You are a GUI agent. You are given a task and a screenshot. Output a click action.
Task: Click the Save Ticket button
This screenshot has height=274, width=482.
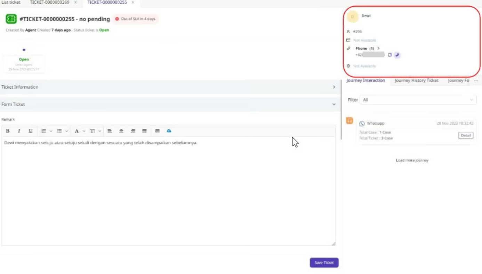click(324, 263)
